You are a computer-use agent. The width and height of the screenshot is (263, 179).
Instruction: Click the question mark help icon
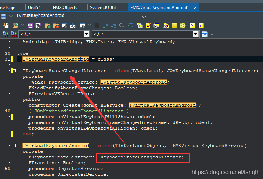click(192, 26)
